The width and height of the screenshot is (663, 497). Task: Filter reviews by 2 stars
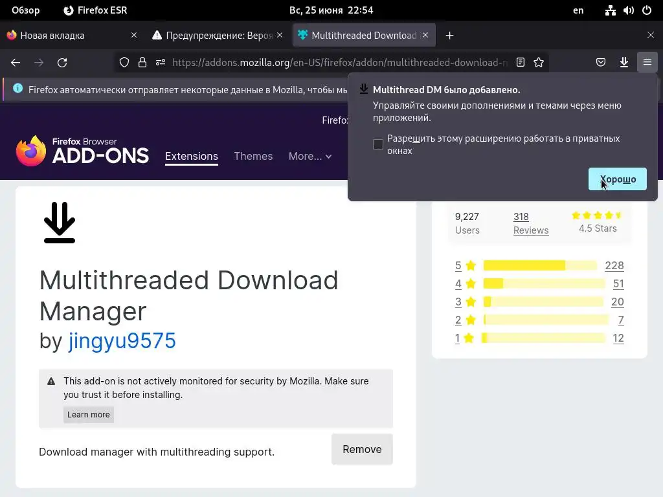(x=466, y=320)
